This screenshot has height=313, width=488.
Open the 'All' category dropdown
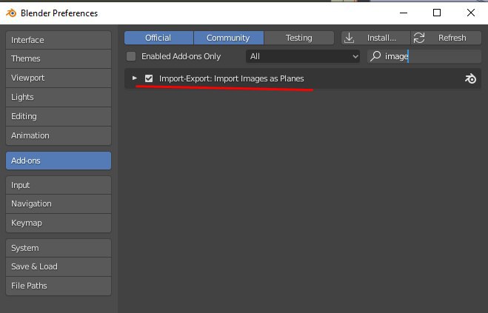tap(303, 57)
